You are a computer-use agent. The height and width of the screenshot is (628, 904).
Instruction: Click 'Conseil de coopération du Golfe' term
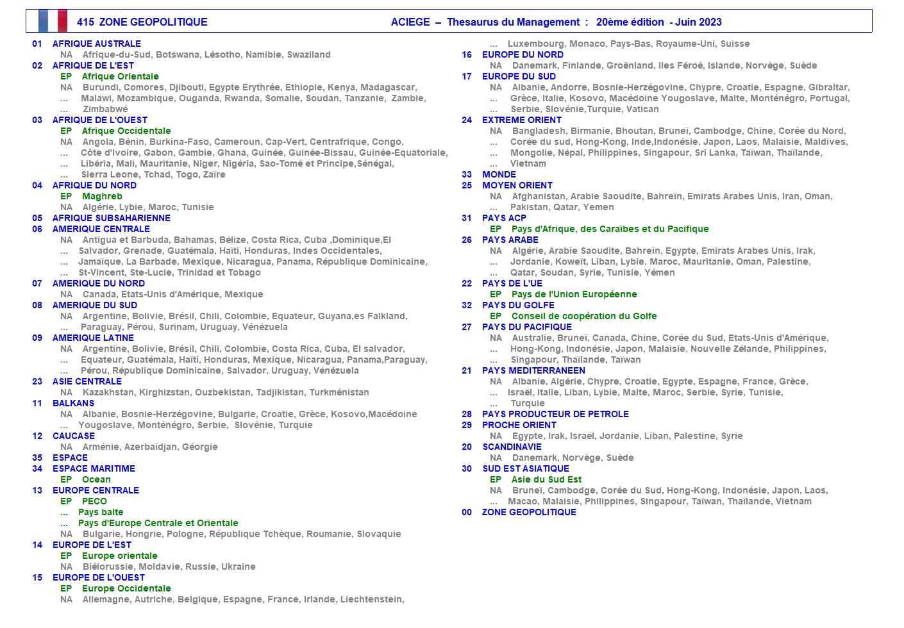point(583,316)
